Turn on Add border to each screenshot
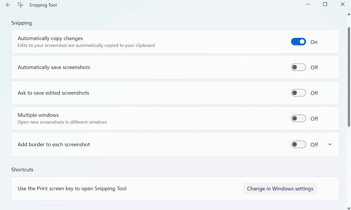351x210 pixels. tap(298, 144)
